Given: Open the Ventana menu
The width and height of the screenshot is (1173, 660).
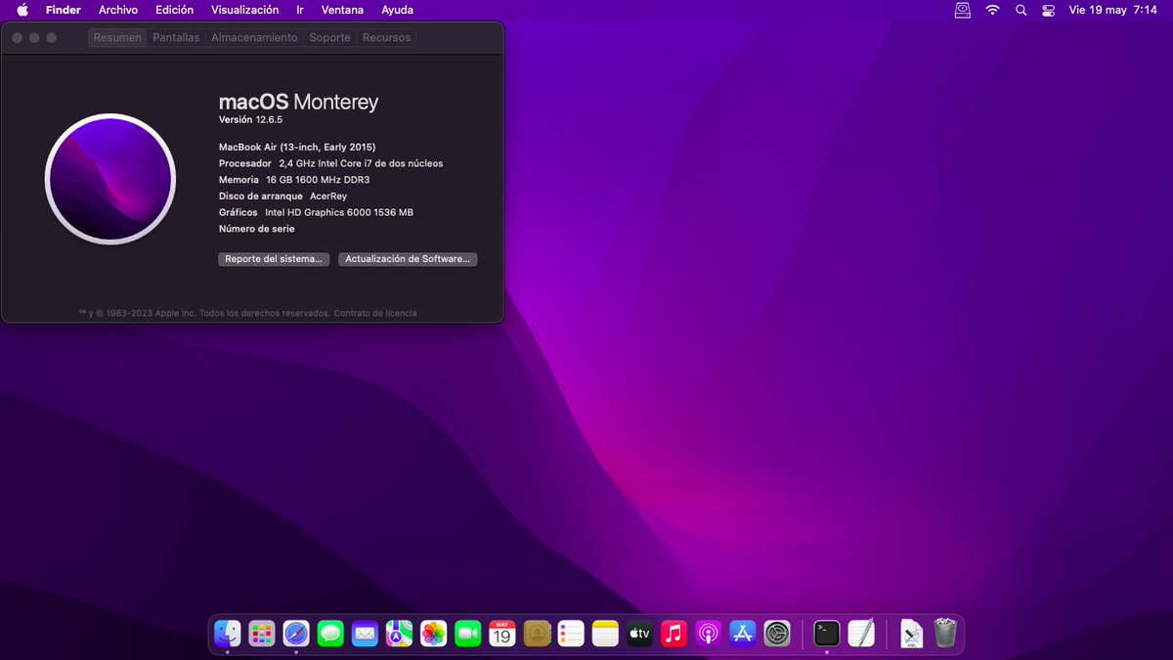Looking at the screenshot, I should (342, 10).
